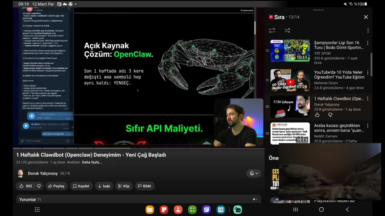Open Doruk Yalçınsoy channel avatar
The image size is (385, 216).
20,173
